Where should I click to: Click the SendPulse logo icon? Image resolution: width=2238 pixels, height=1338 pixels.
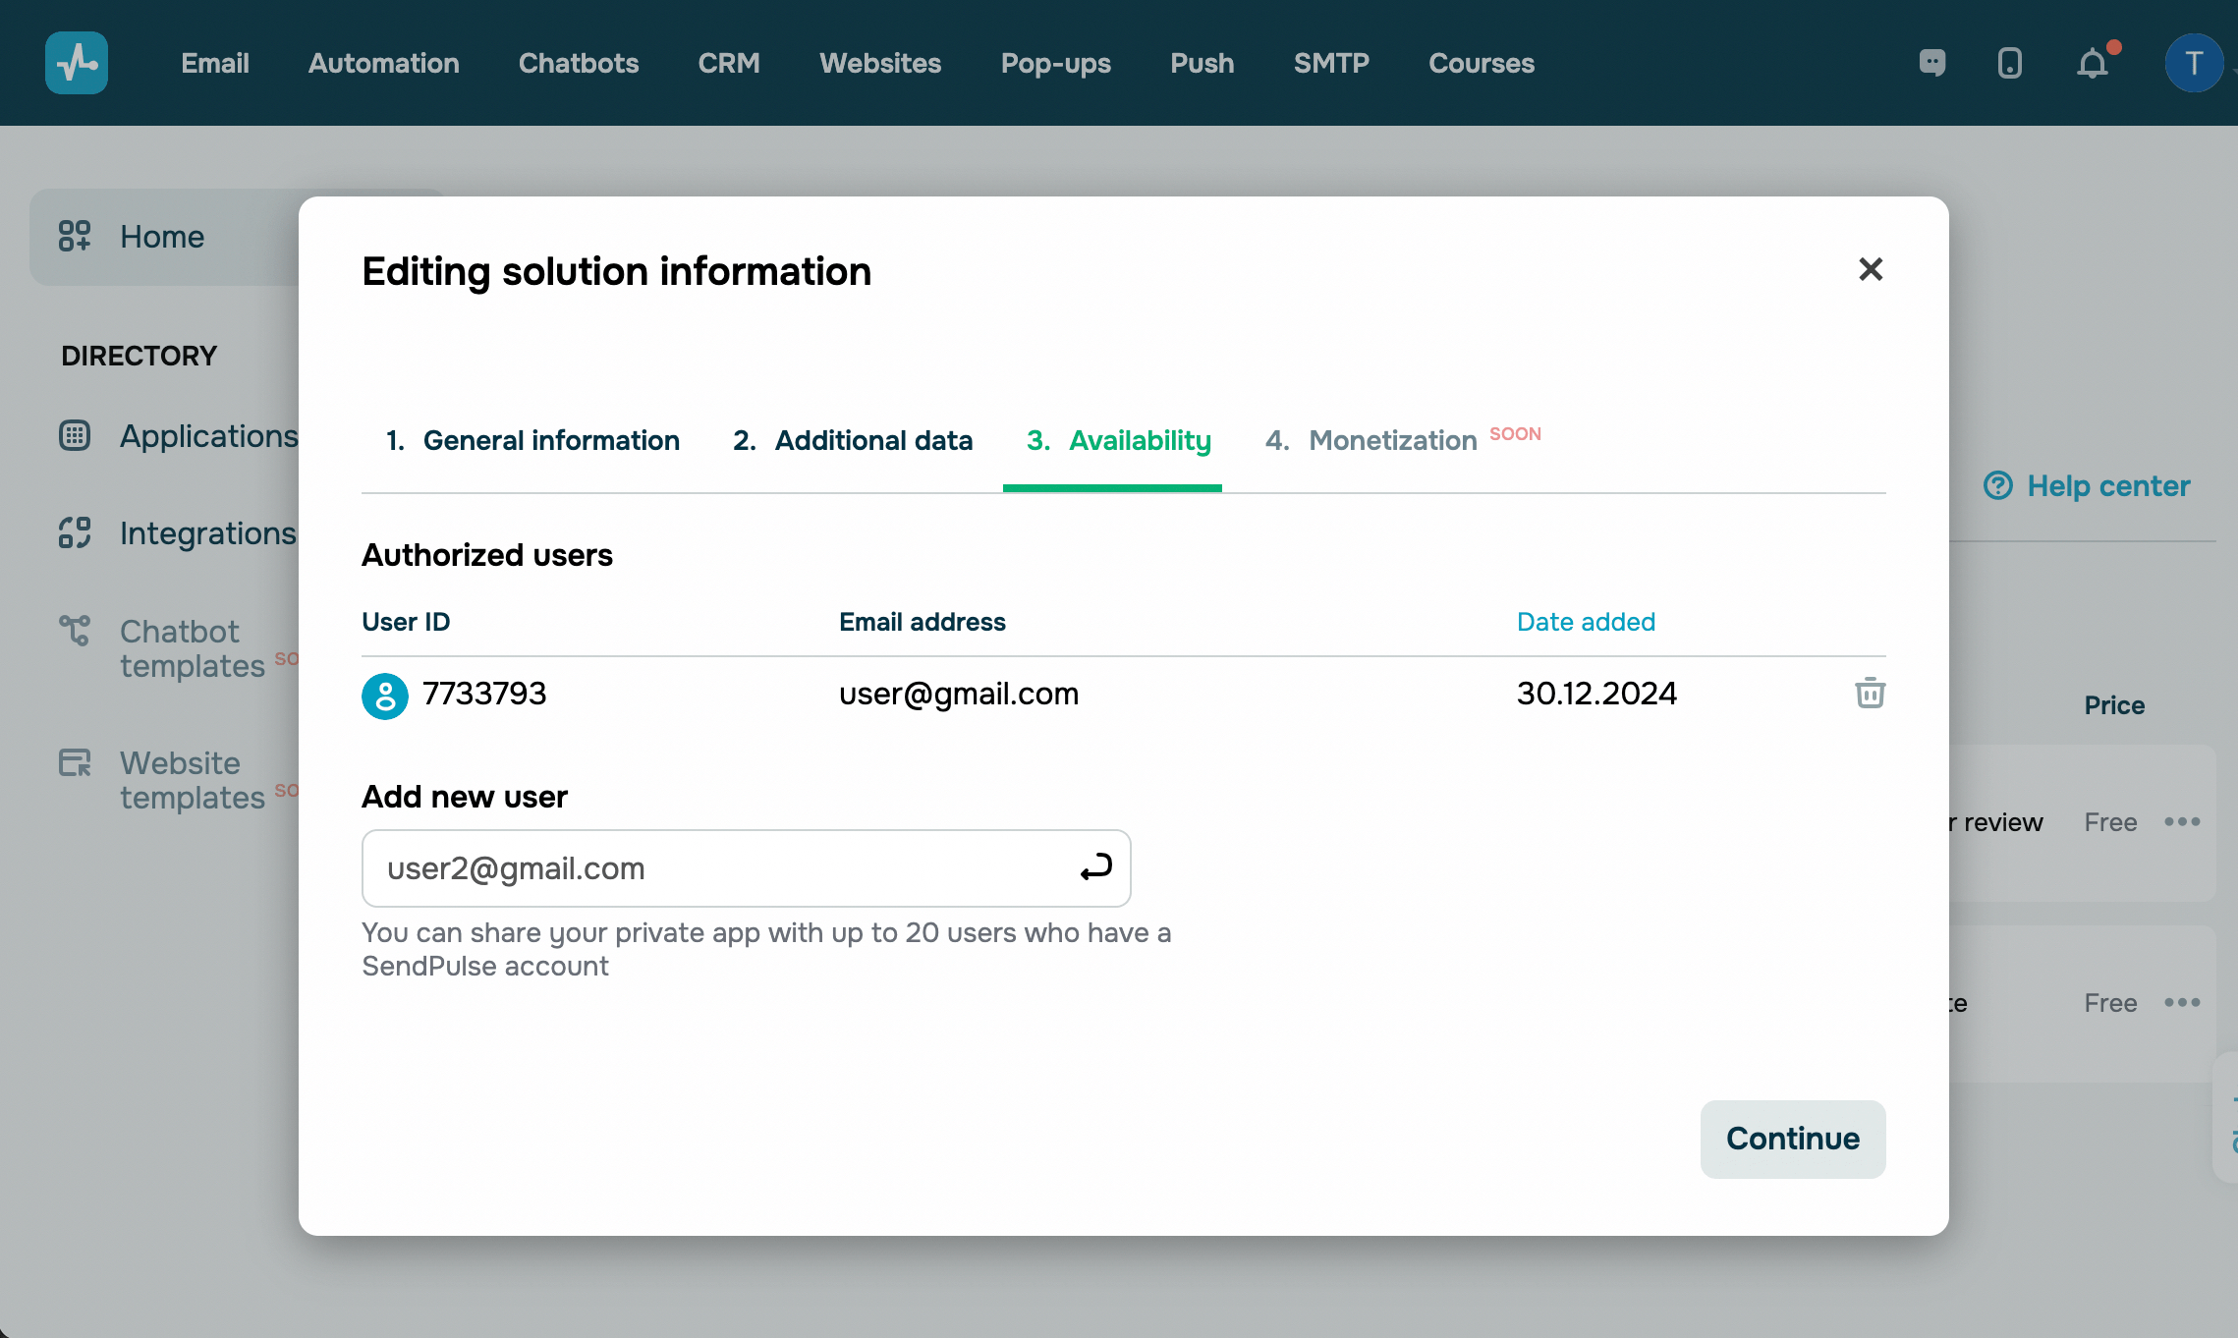(77, 63)
